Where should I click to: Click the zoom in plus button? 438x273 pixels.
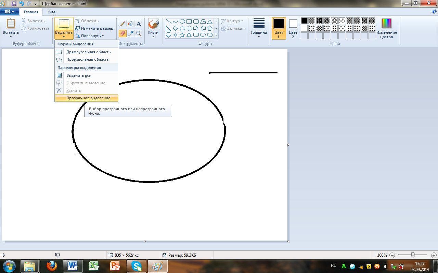pos(434,255)
